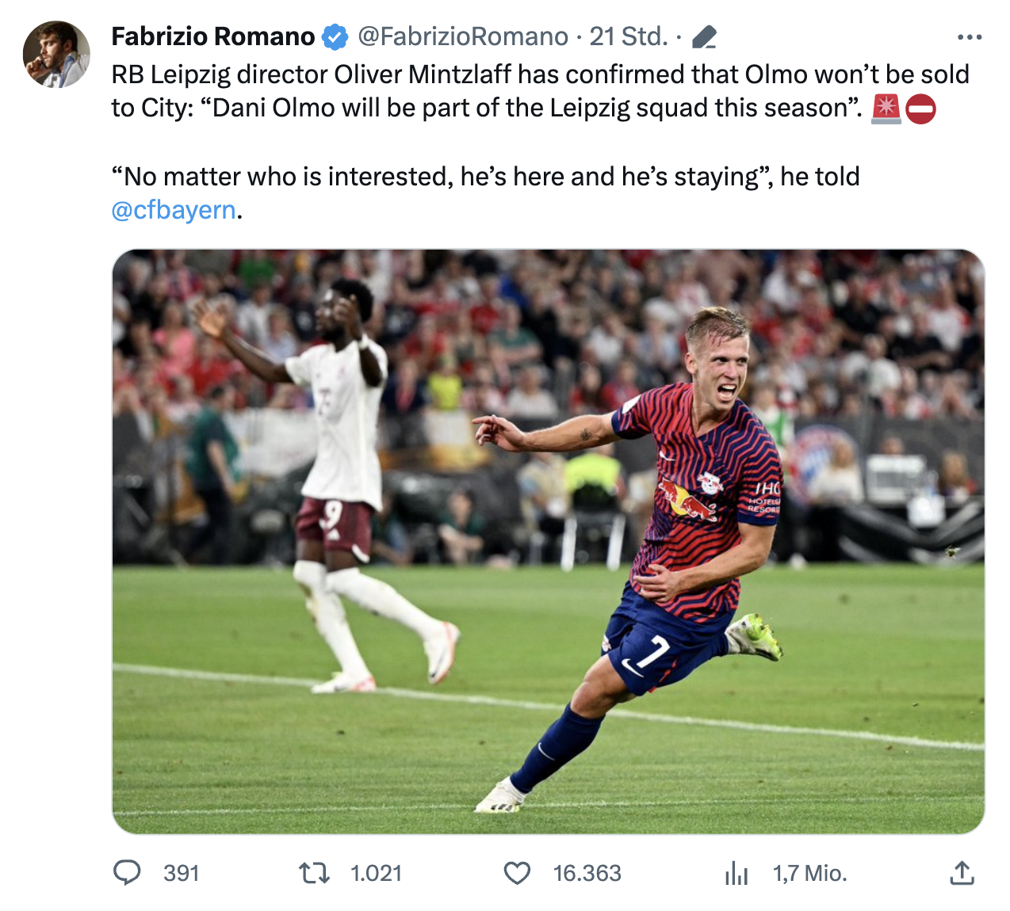Image resolution: width=1010 pixels, height=911 pixels.
Task: Open view analytics bar chart icon
Action: point(736,873)
